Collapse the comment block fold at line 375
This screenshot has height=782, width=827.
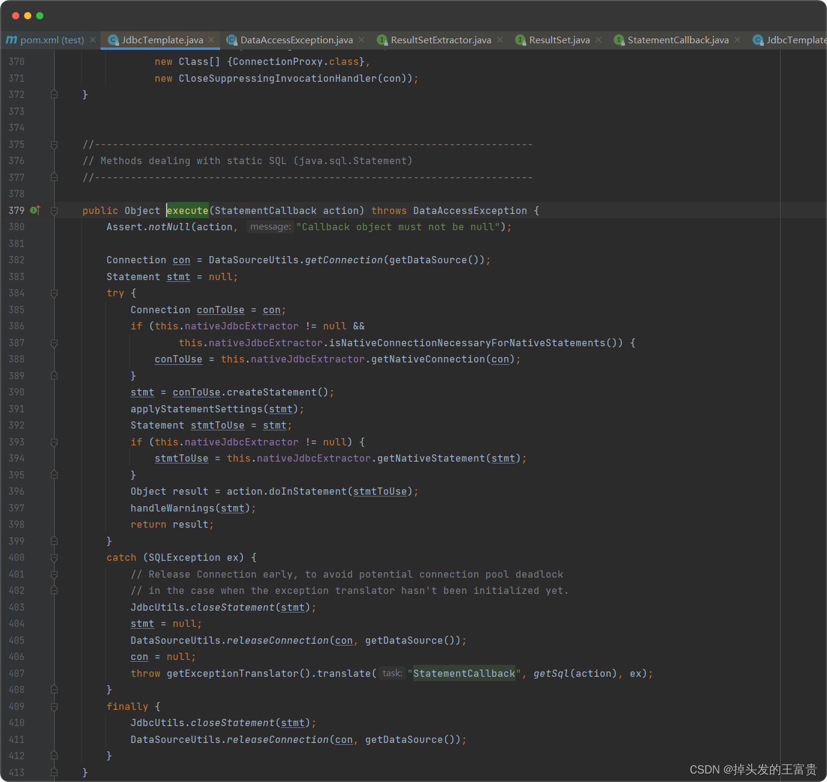click(54, 145)
